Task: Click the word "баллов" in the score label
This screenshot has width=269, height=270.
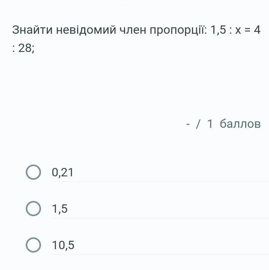Action: coord(240,124)
